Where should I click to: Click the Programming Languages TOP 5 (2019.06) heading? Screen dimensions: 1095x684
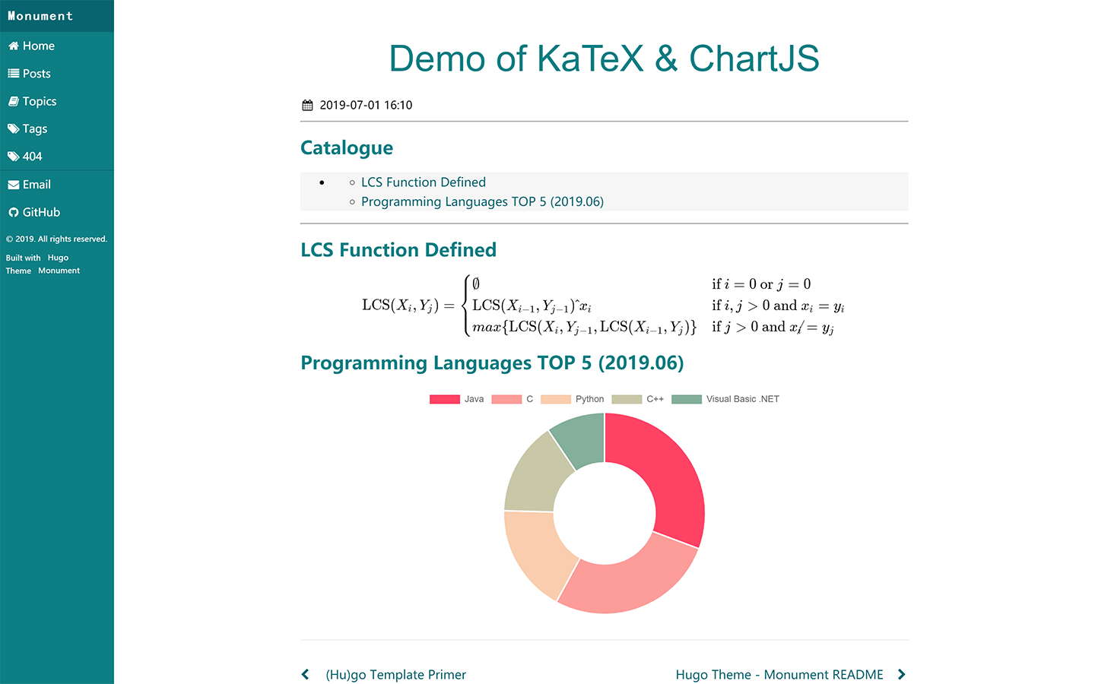492,363
